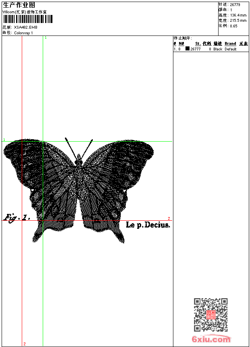Click the 'Colorway 1' color position label

[23, 33]
